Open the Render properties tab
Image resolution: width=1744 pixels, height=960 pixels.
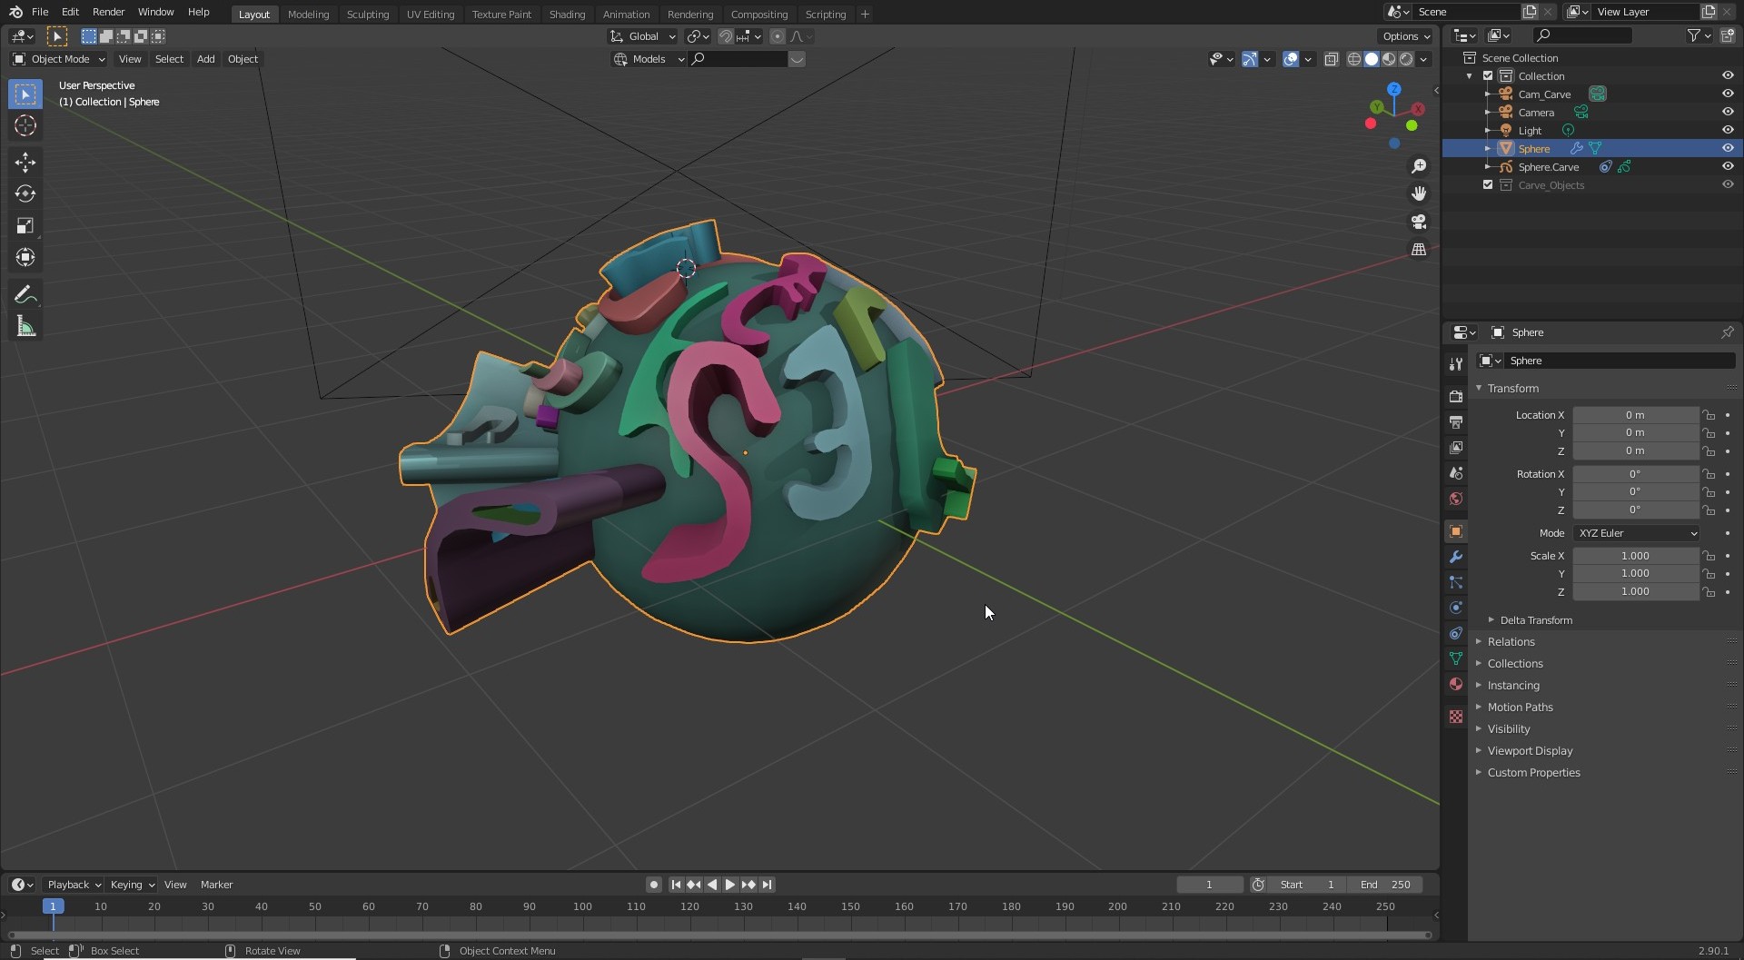[x=1456, y=397]
